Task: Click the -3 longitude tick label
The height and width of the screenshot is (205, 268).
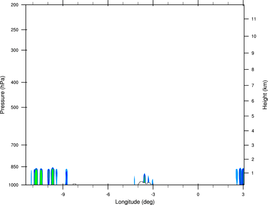Action: tap(153, 194)
